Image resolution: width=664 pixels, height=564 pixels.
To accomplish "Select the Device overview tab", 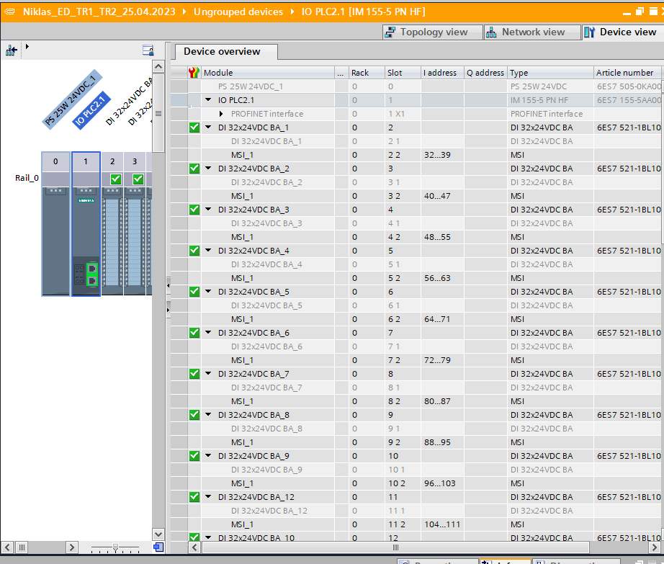I will coord(226,52).
